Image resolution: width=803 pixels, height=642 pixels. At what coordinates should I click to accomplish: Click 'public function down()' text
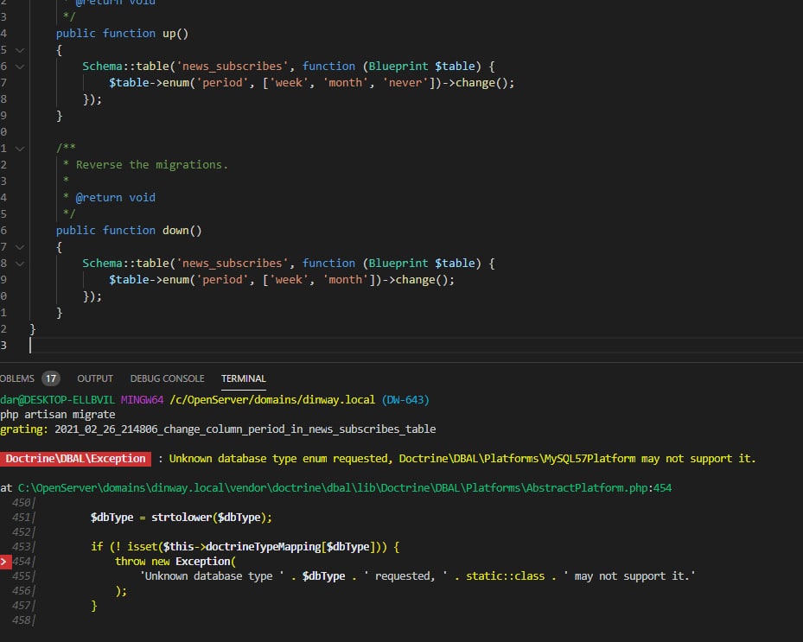(129, 231)
